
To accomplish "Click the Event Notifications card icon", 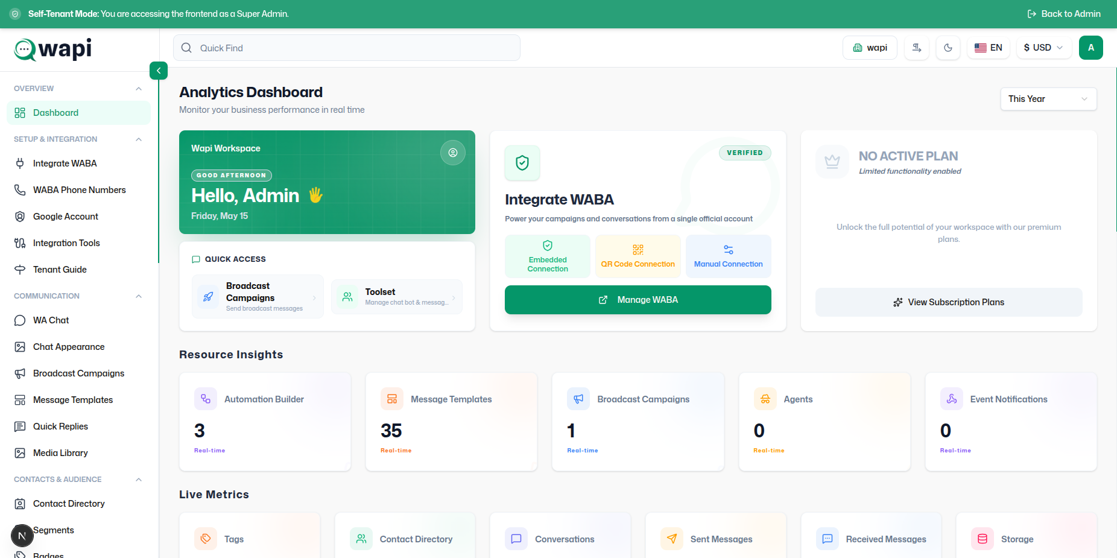I will (952, 399).
